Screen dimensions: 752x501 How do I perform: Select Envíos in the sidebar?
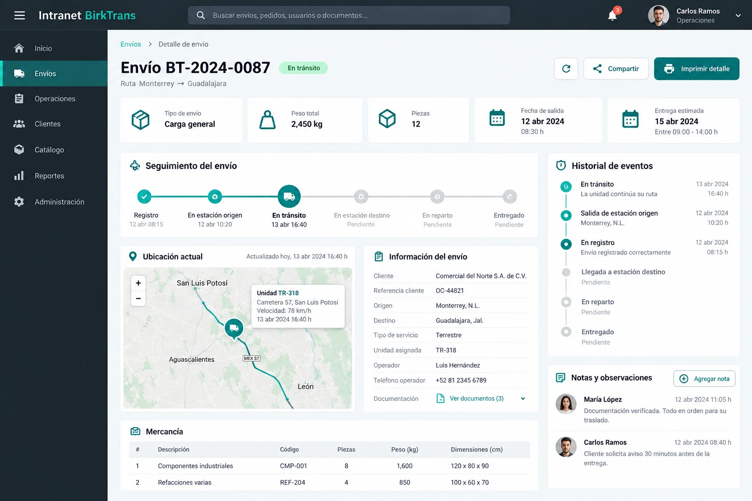(54, 73)
